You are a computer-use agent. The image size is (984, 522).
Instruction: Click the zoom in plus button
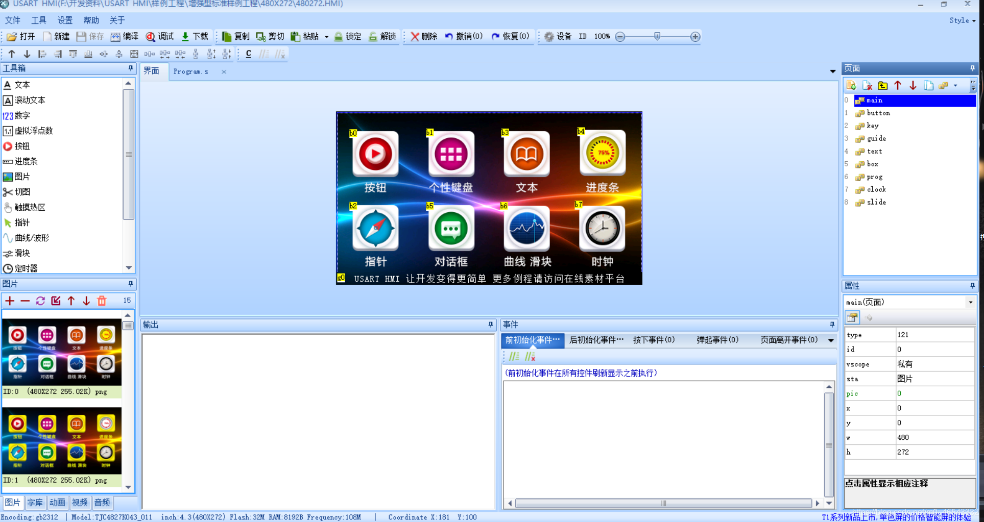tap(695, 37)
